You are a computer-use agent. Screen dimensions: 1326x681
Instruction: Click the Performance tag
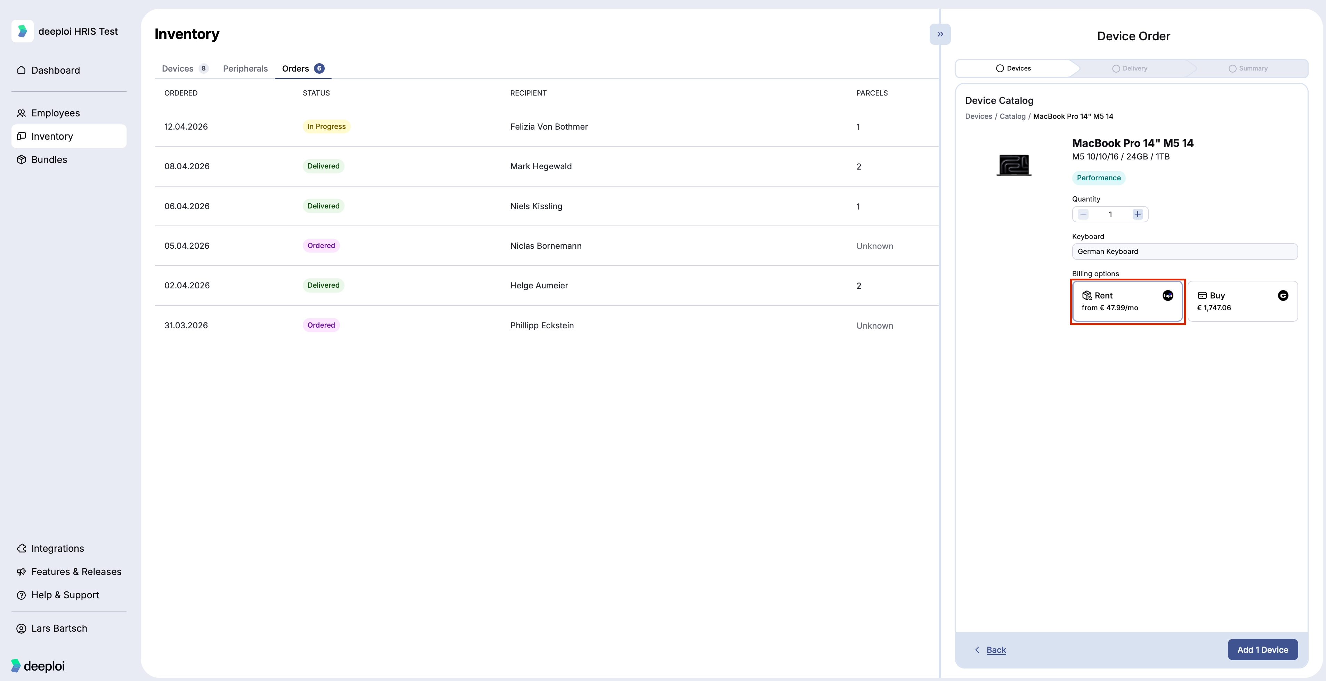1099,178
